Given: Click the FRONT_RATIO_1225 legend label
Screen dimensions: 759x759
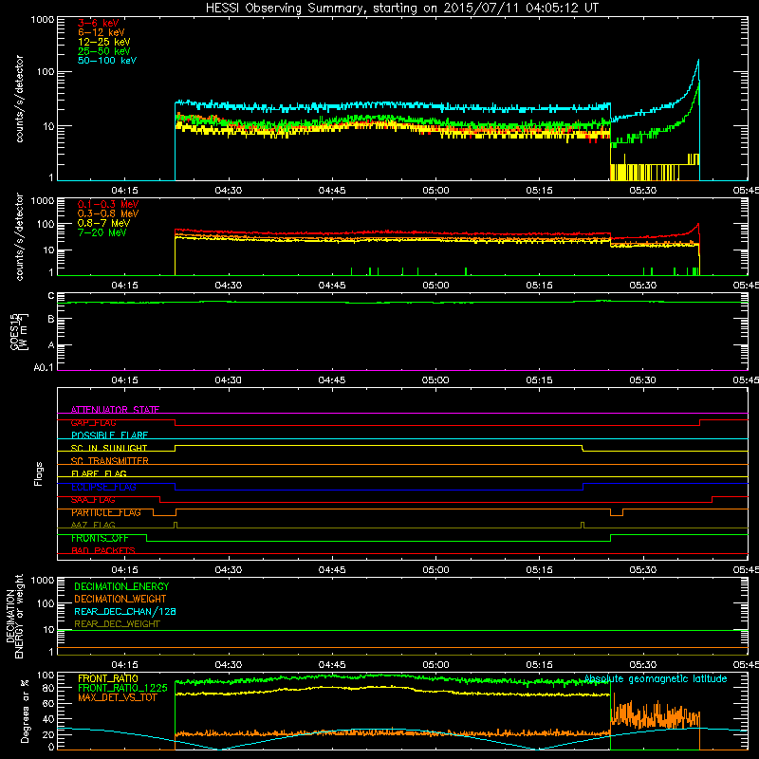Looking at the screenshot, I should [122, 688].
